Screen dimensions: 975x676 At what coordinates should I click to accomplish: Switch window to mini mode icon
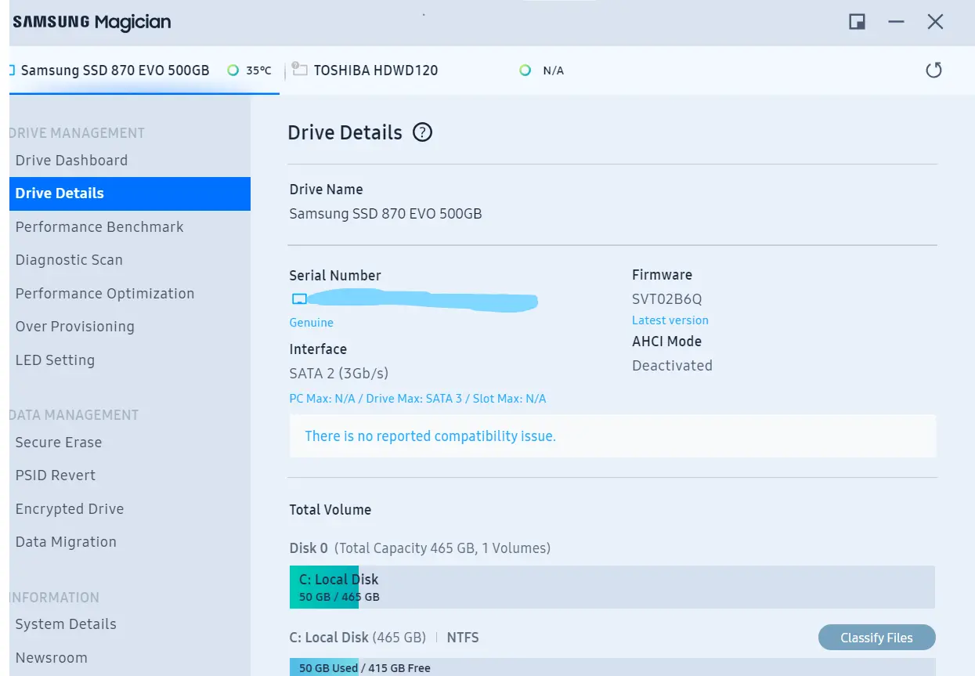point(857,22)
